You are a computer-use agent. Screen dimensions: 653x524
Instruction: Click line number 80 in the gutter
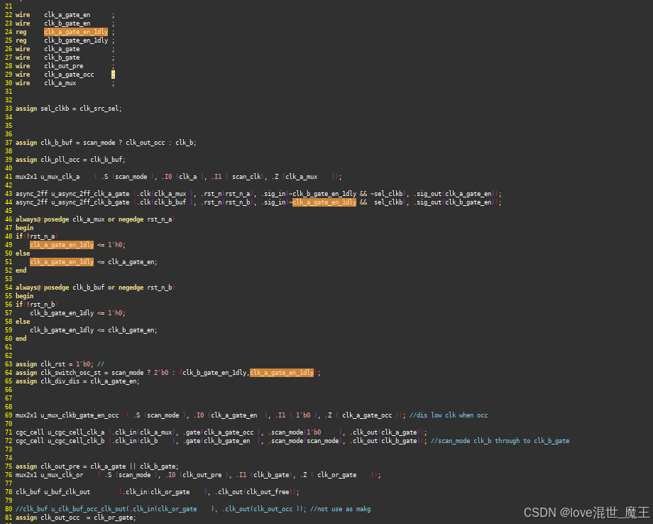9,508
